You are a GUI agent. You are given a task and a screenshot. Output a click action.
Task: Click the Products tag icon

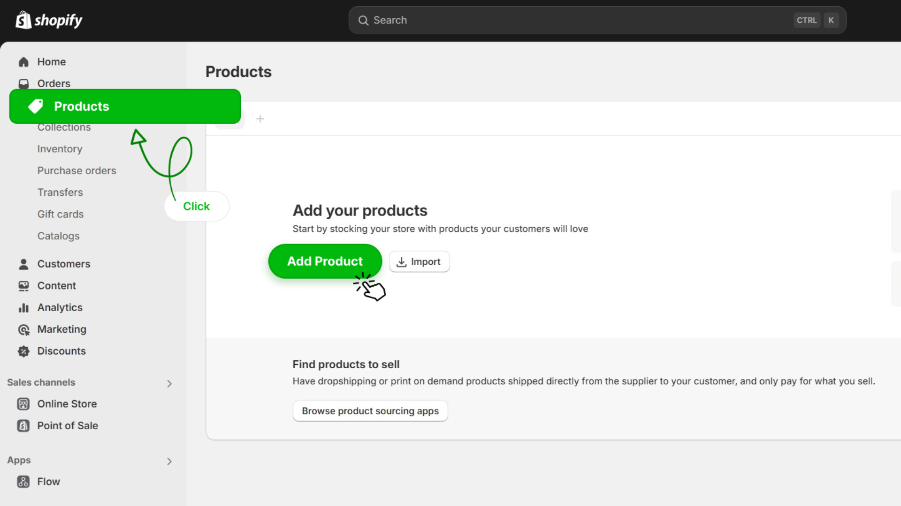[36, 106]
